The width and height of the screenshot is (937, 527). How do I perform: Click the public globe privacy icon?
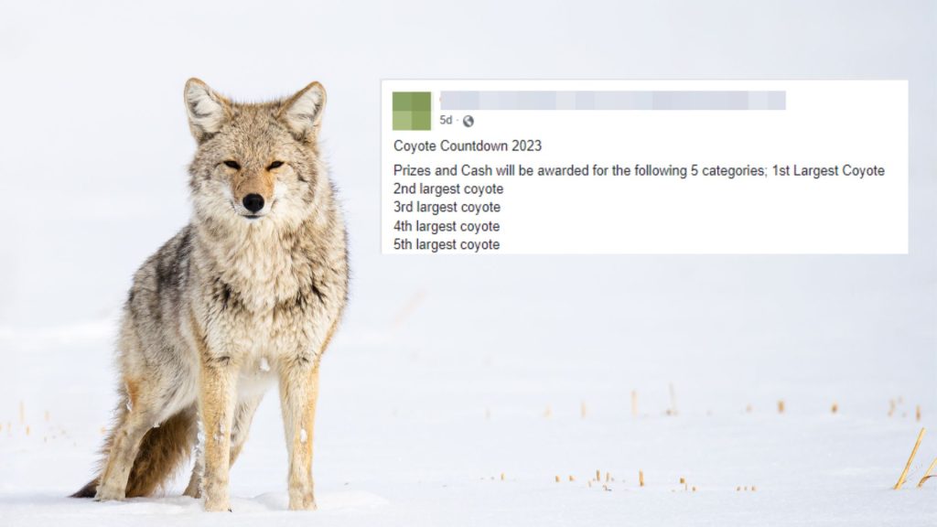pyautogui.click(x=468, y=122)
